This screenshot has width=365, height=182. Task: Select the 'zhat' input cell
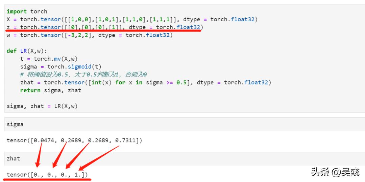coord(14,158)
